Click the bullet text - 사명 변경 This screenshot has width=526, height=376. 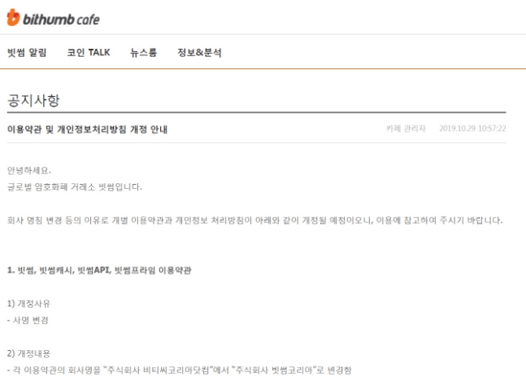click(28, 321)
